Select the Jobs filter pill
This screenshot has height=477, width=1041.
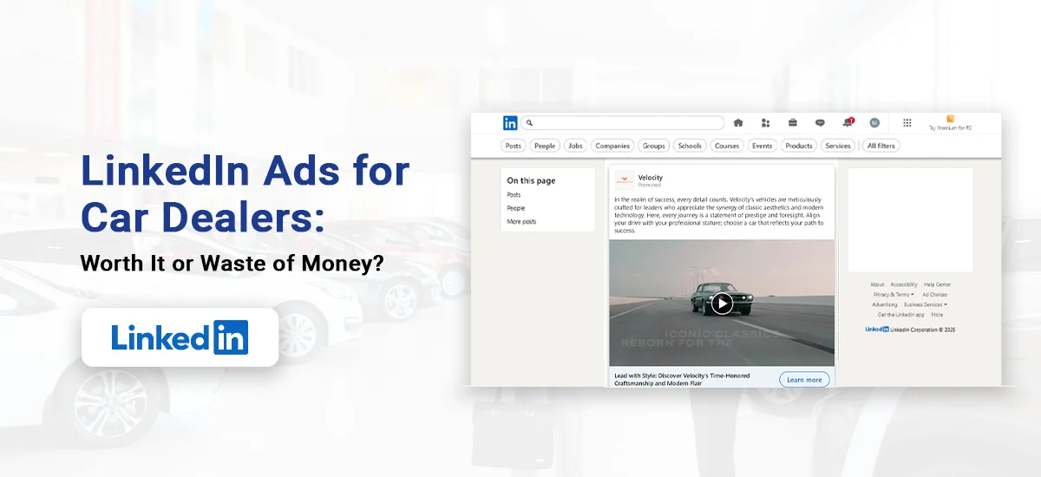[x=575, y=146]
